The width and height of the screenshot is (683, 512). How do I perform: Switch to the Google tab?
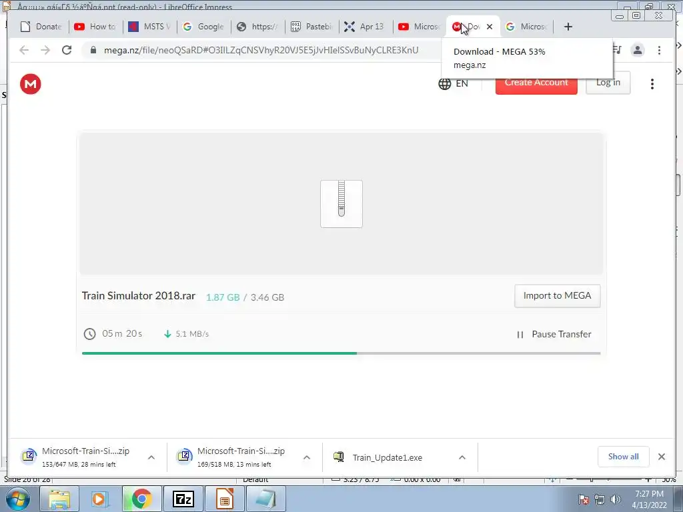point(204,27)
